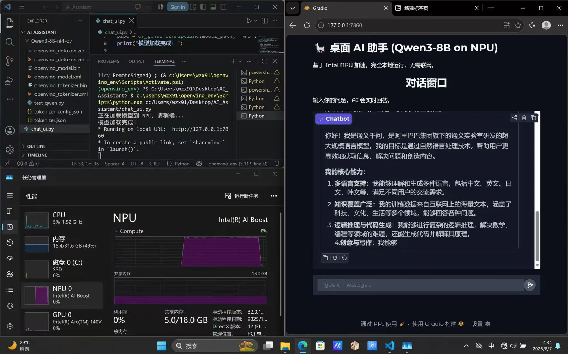Switch to OUTPUT panel tab
Image resolution: width=568 pixels, height=354 pixels.
pos(137,61)
